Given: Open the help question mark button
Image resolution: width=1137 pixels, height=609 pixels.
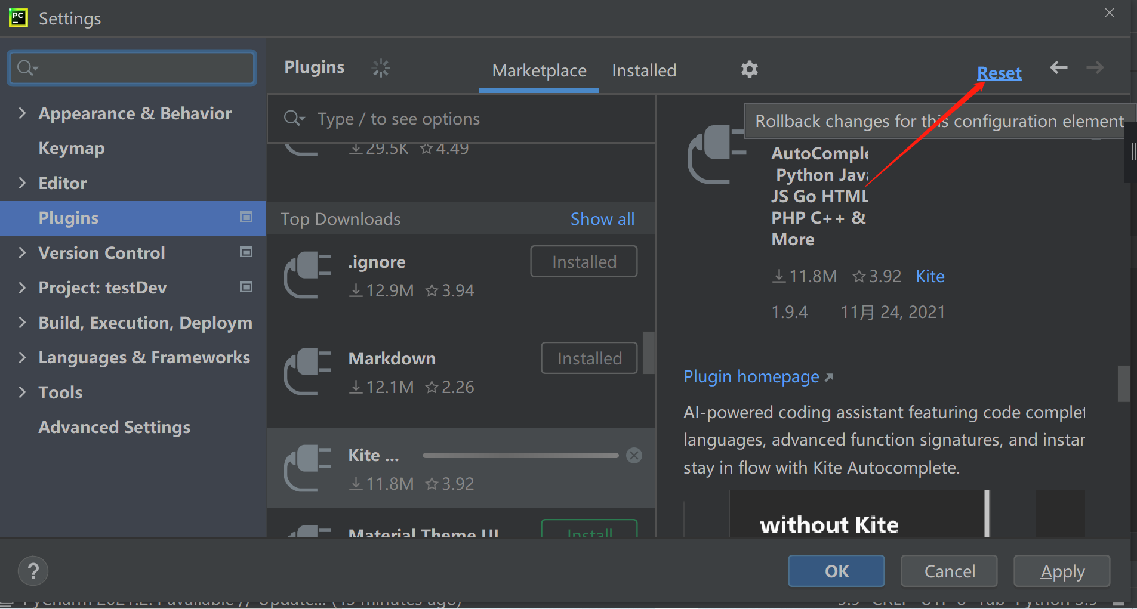Looking at the screenshot, I should (33, 571).
